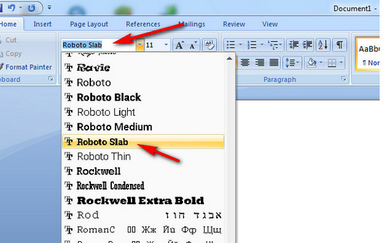Pick Roboto Black from the font list
This screenshot has height=243, width=387.
(143, 97)
